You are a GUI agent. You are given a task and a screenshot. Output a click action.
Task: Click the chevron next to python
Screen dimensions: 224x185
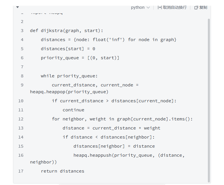[x=148, y=8]
